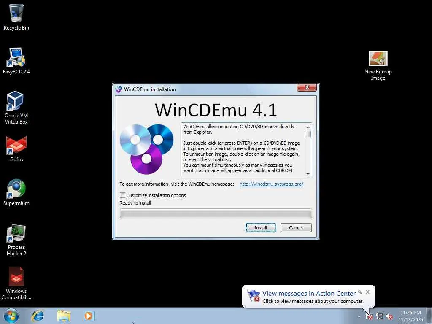Click the muted volume tray icon
The height and width of the screenshot is (324, 432).
[x=389, y=316]
